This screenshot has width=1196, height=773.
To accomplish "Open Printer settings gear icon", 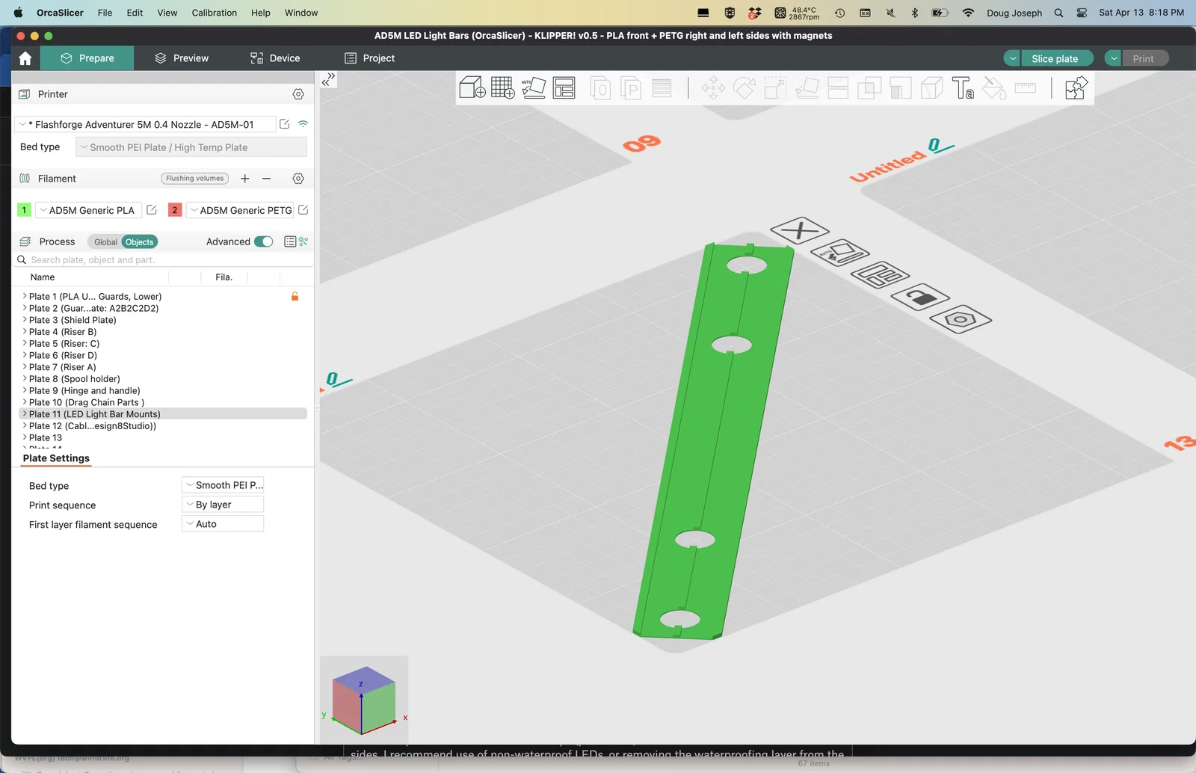I will [298, 94].
